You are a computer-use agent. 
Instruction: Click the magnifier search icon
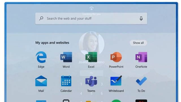pos(41,18)
